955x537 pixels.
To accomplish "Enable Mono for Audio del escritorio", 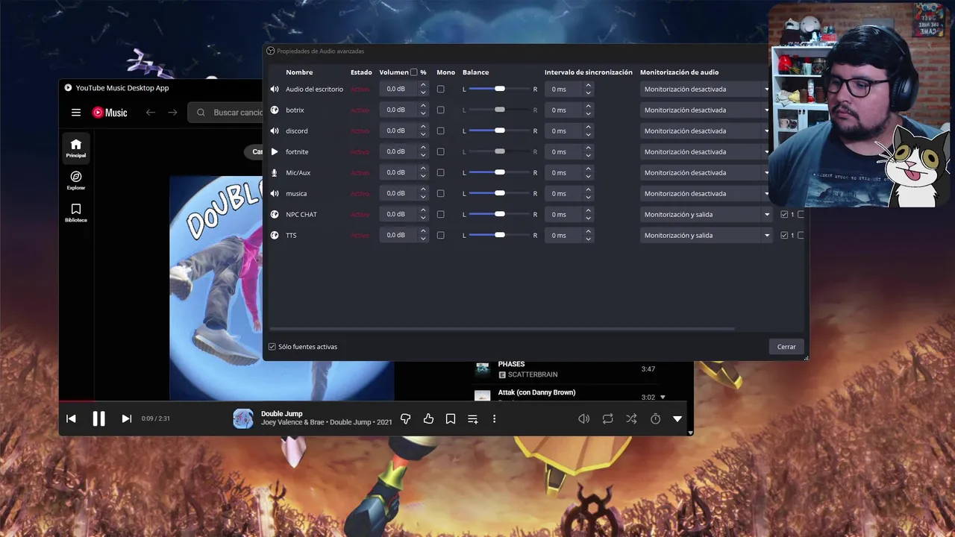I will pyautogui.click(x=440, y=89).
